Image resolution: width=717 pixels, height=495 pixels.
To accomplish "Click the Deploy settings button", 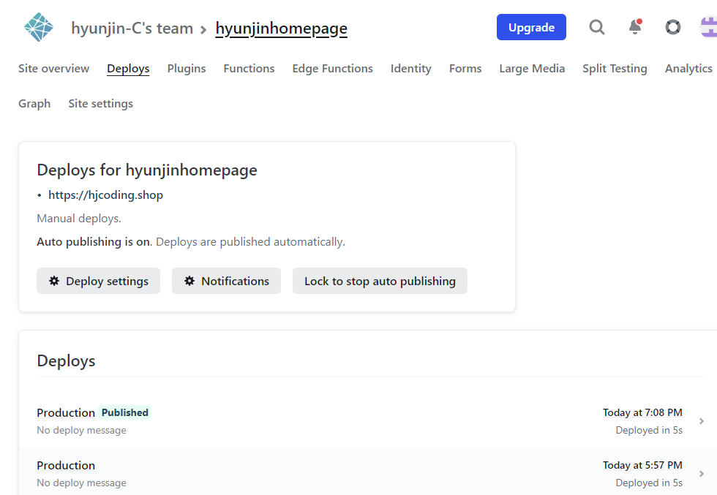I will click(98, 281).
